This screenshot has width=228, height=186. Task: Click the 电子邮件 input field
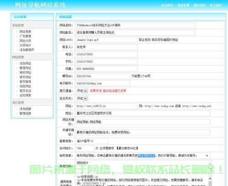[103, 83]
